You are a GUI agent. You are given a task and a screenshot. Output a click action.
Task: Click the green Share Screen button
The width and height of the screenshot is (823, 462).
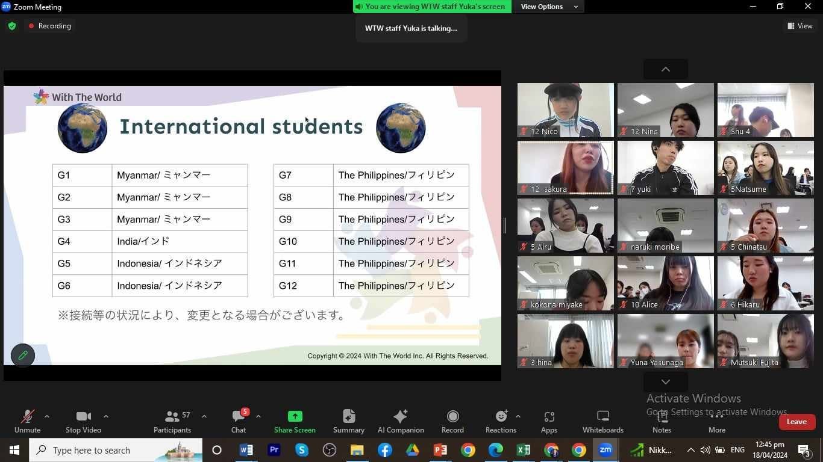coord(295,421)
